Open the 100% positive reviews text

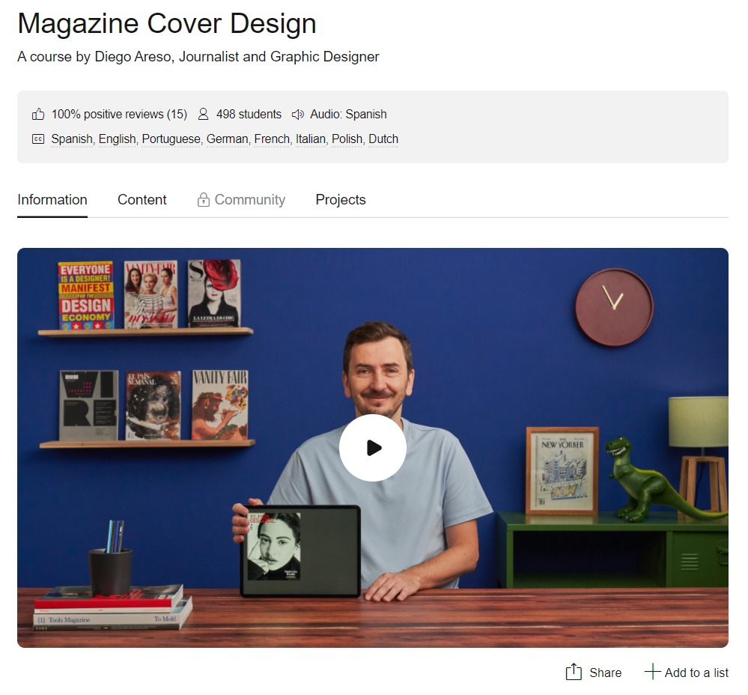pos(119,115)
